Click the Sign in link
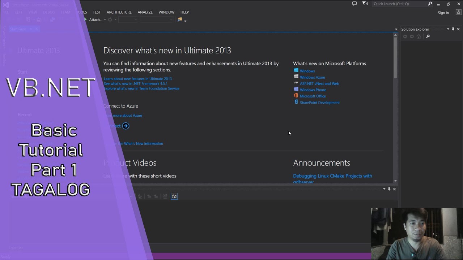 [443, 13]
